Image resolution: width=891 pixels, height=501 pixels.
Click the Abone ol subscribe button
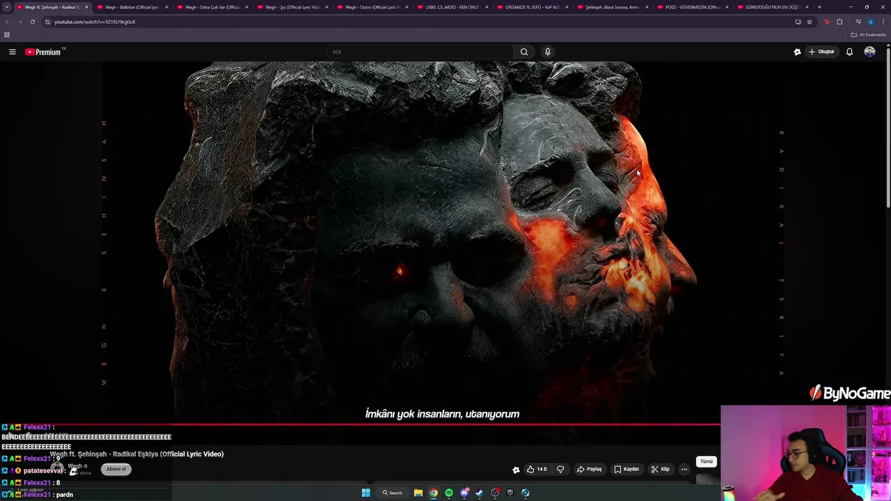pos(116,469)
